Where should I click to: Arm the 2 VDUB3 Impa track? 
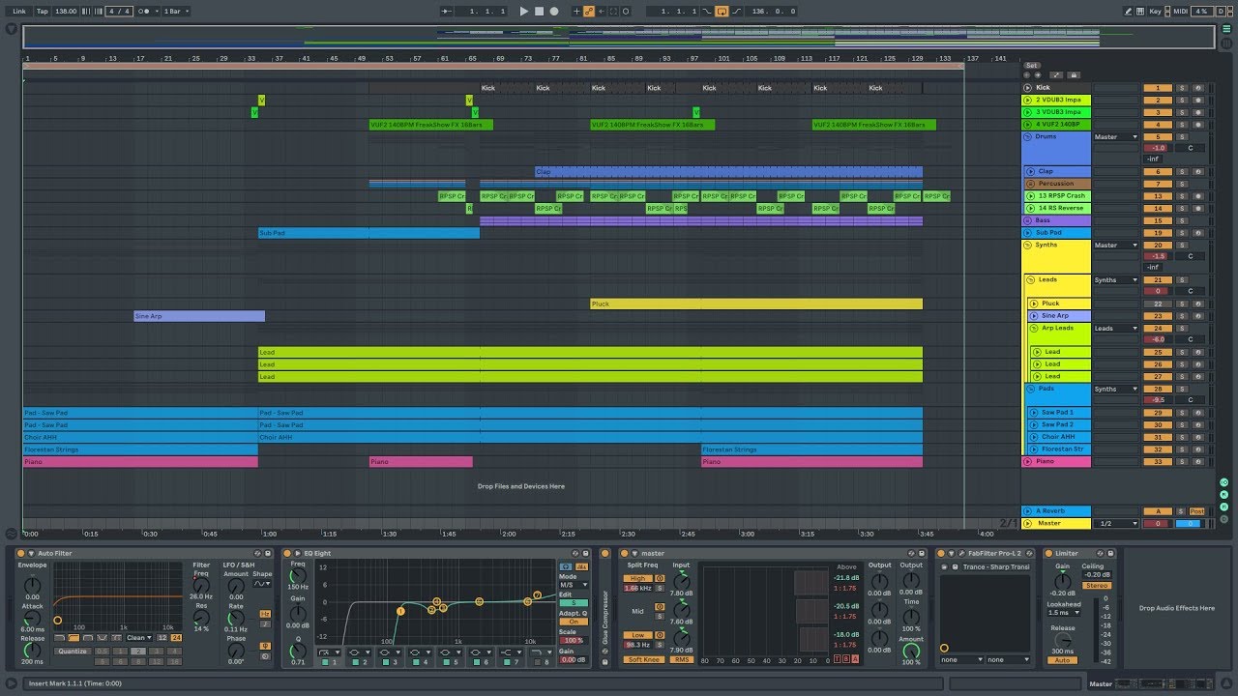1198,101
